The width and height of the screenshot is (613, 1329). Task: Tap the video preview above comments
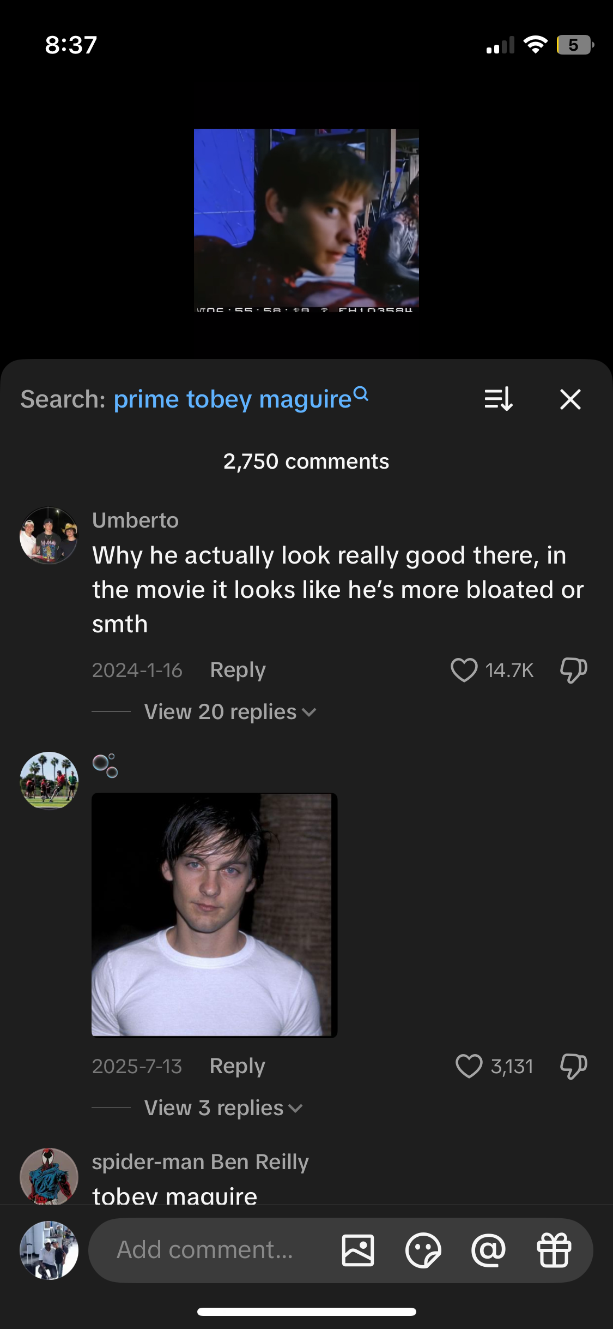pos(306,220)
